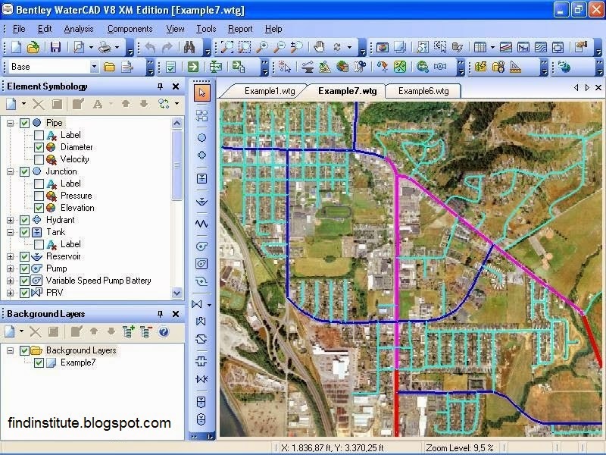The image size is (606, 455).
Task: Click Help in the Background Layers panel
Action: [165, 331]
